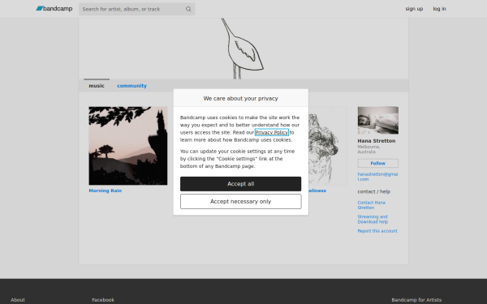
Task: Open the About footer link
Action: 18,300
